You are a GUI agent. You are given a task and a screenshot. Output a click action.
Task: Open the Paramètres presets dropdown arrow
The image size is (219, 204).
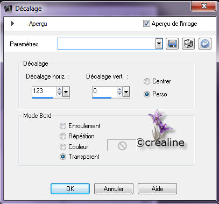[159, 44]
